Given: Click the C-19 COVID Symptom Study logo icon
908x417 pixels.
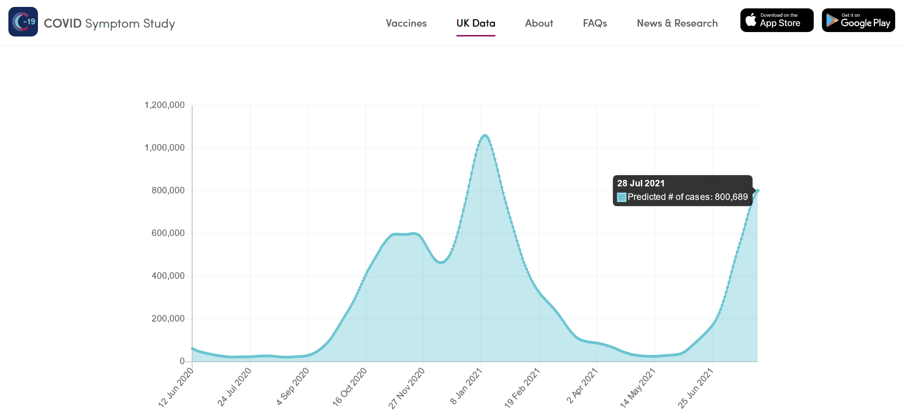Looking at the screenshot, I should (23, 22).
